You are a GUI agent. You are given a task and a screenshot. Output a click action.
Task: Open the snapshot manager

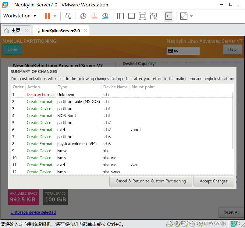105,16
